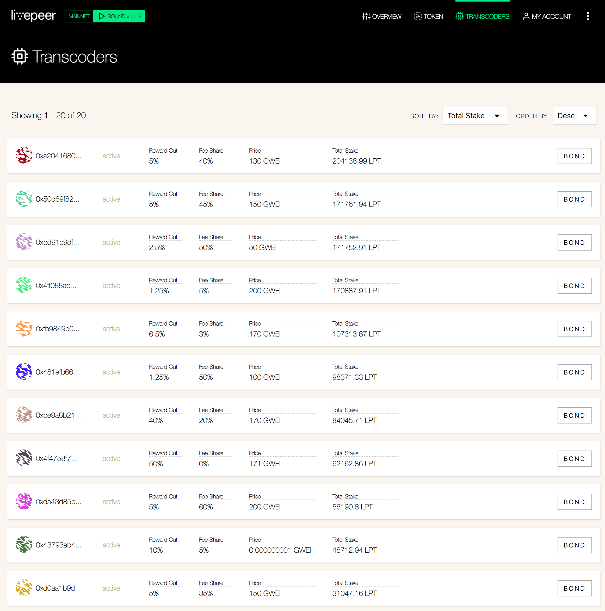Open transcoder address 0x43793ab4 link

pos(59,545)
